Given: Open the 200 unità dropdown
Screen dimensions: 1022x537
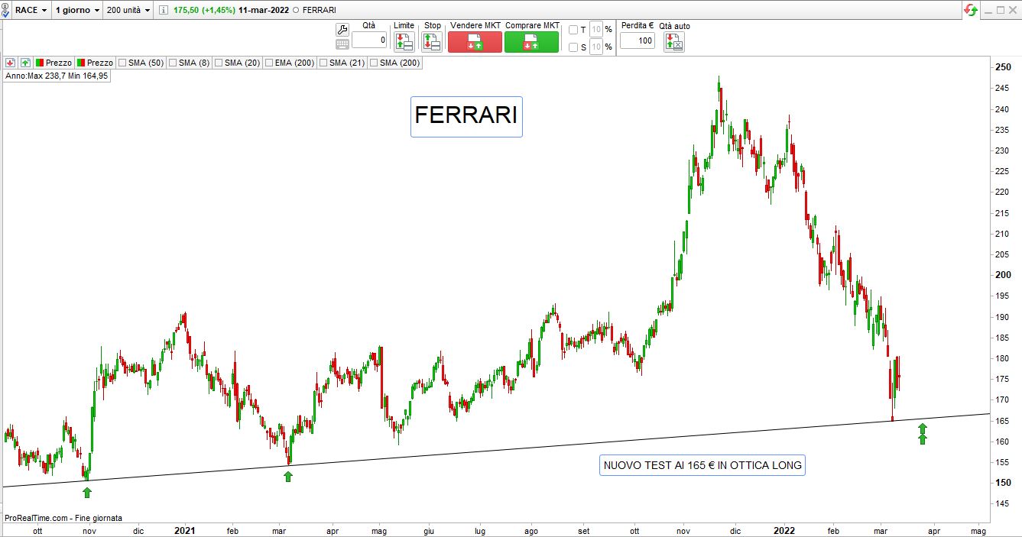Looking at the screenshot, I should tap(128, 10).
